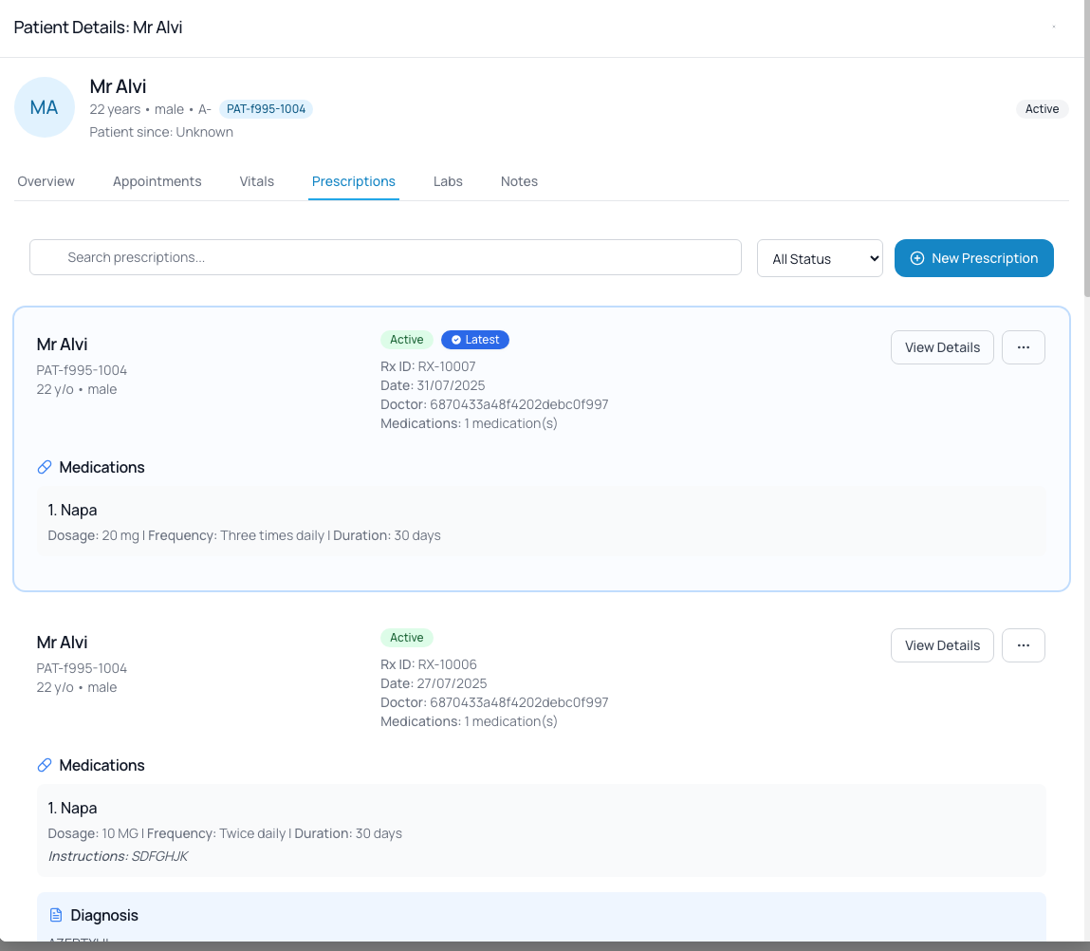1090x951 pixels.
Task: Click the document icon next to Diagnosis
Action: (56, 915)
